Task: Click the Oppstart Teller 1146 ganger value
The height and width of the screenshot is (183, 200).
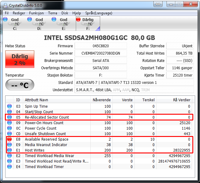Action: point(180,68)
